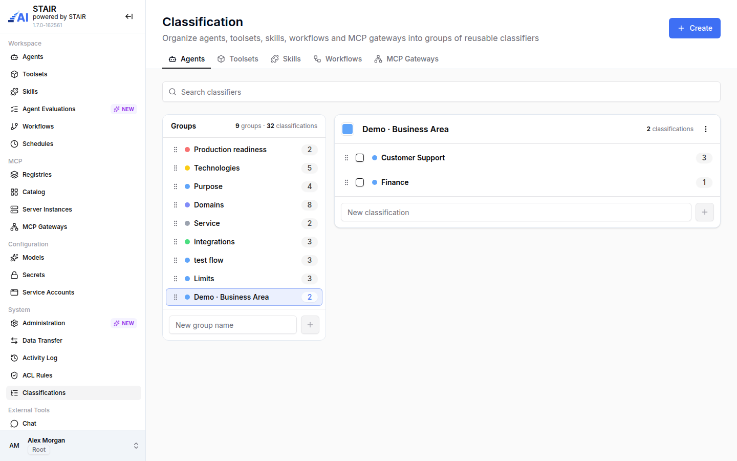Grab the drag handle of Production readiness group
This screenshot has height=461, width=737.
(176, 150)
